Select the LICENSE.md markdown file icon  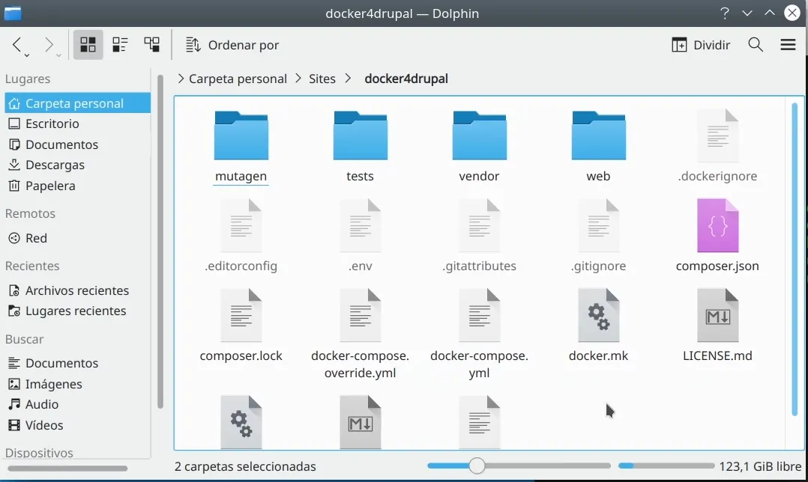[718, 315]
